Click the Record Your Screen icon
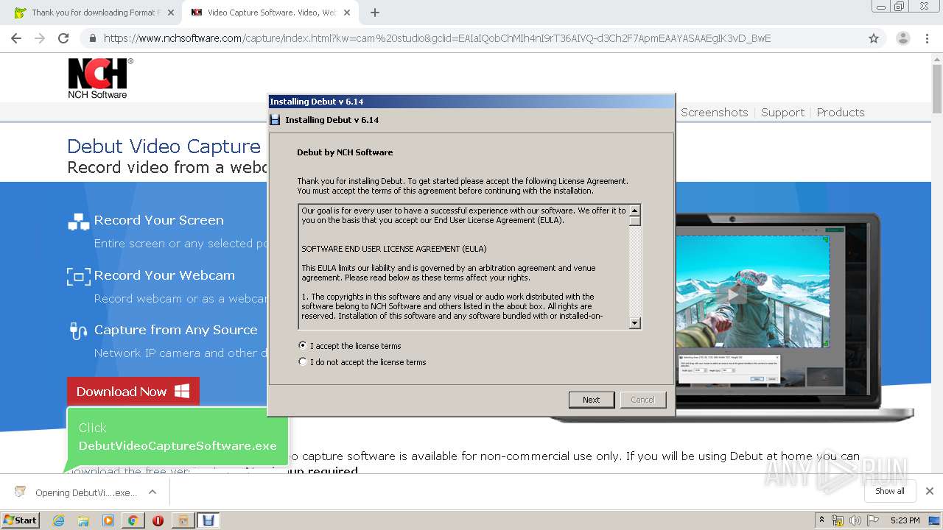The image size is (943, 530). coord(78,221)
